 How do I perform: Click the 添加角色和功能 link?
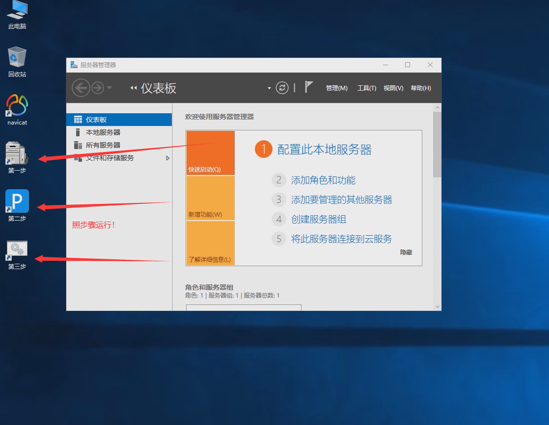pyautogui.click(x=323, y=180)
